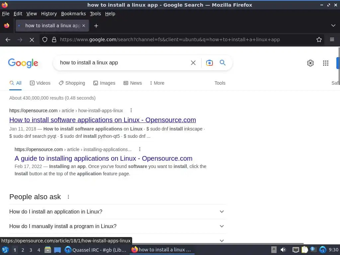Go back to the previous page
This screenshot has height=255, width=340.
(x=8, y=40)
